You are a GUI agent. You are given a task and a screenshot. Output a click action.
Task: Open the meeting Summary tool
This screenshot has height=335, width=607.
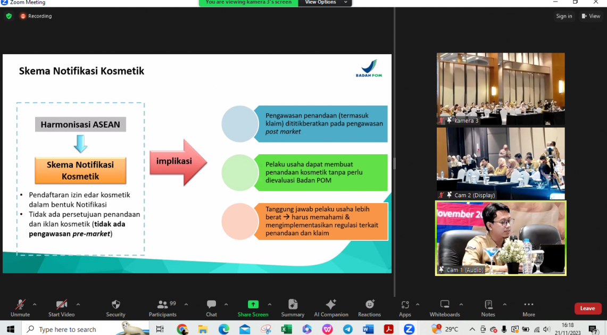tap(293, 307)
